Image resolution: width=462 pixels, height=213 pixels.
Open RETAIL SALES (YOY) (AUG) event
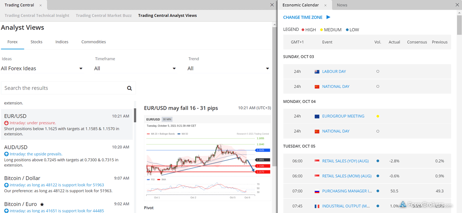(x=345, y=161)
